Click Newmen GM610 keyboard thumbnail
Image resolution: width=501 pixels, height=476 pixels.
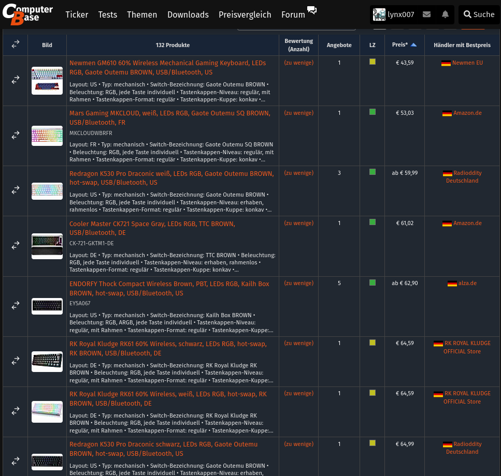[47, 80]
